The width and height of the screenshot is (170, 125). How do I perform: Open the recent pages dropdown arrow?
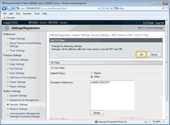13,8
